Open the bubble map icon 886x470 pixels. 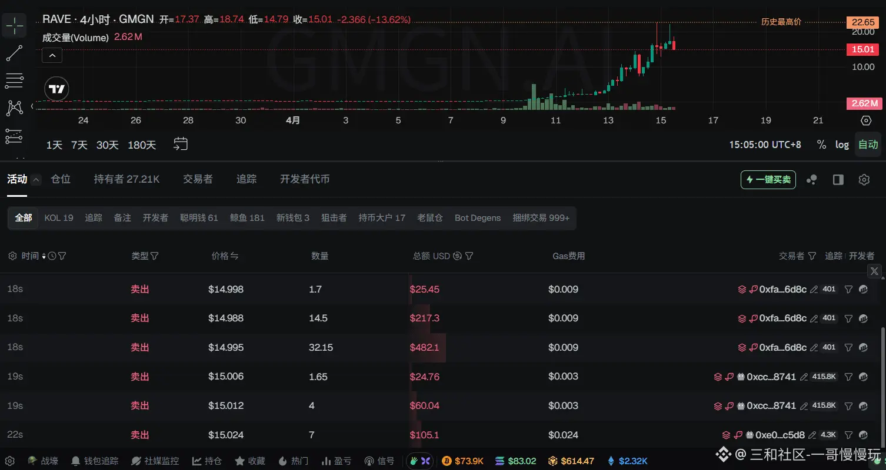click(812, 180)
